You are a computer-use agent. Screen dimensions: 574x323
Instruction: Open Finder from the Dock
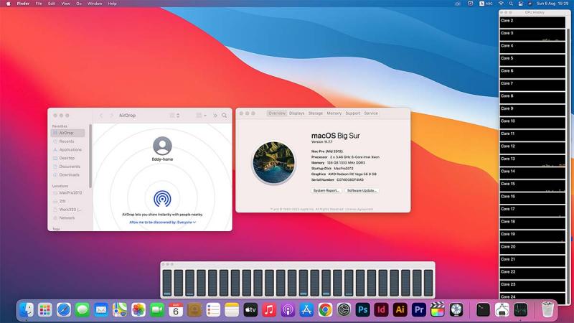[27, 310]
